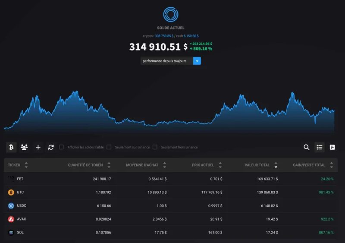
Task: Click the +509.16 % performance value
Action: pos(201,49)
